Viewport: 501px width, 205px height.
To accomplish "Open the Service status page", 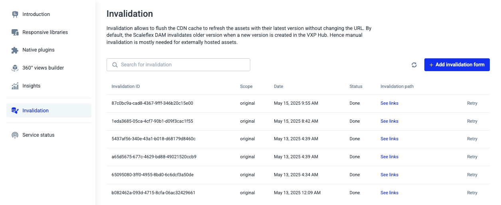I will [x=38, y=135].
